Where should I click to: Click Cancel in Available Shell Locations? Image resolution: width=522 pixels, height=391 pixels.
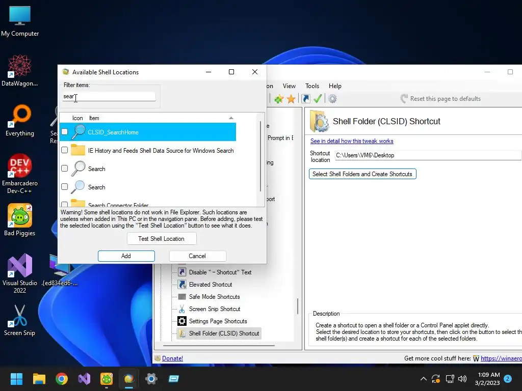pos(197,256)
